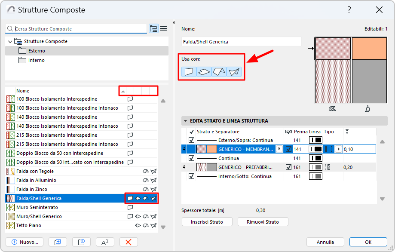Click the red delete X button
Image resolution: width=395 pixels, height=252 pixels.
click(x=129, y=242)
